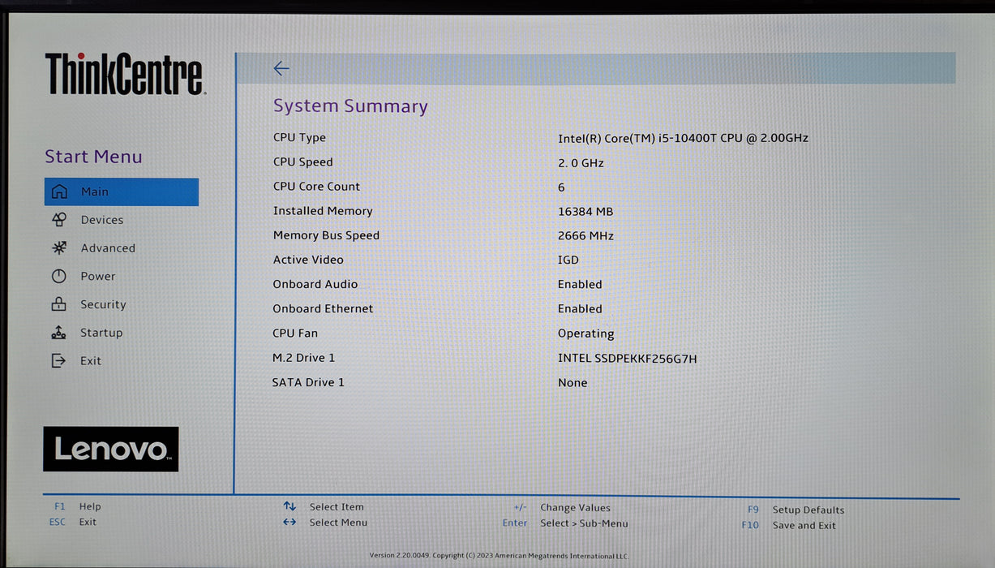995x568 pixels.
Task: Select the M.2 Drive 1 label
Action: pos(303,358)
